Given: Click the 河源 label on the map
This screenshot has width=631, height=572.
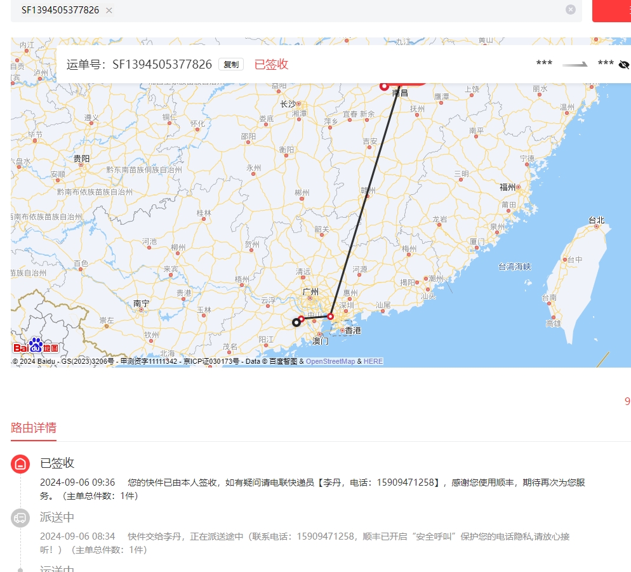Looking at the screenshot, I should (360, 269).
